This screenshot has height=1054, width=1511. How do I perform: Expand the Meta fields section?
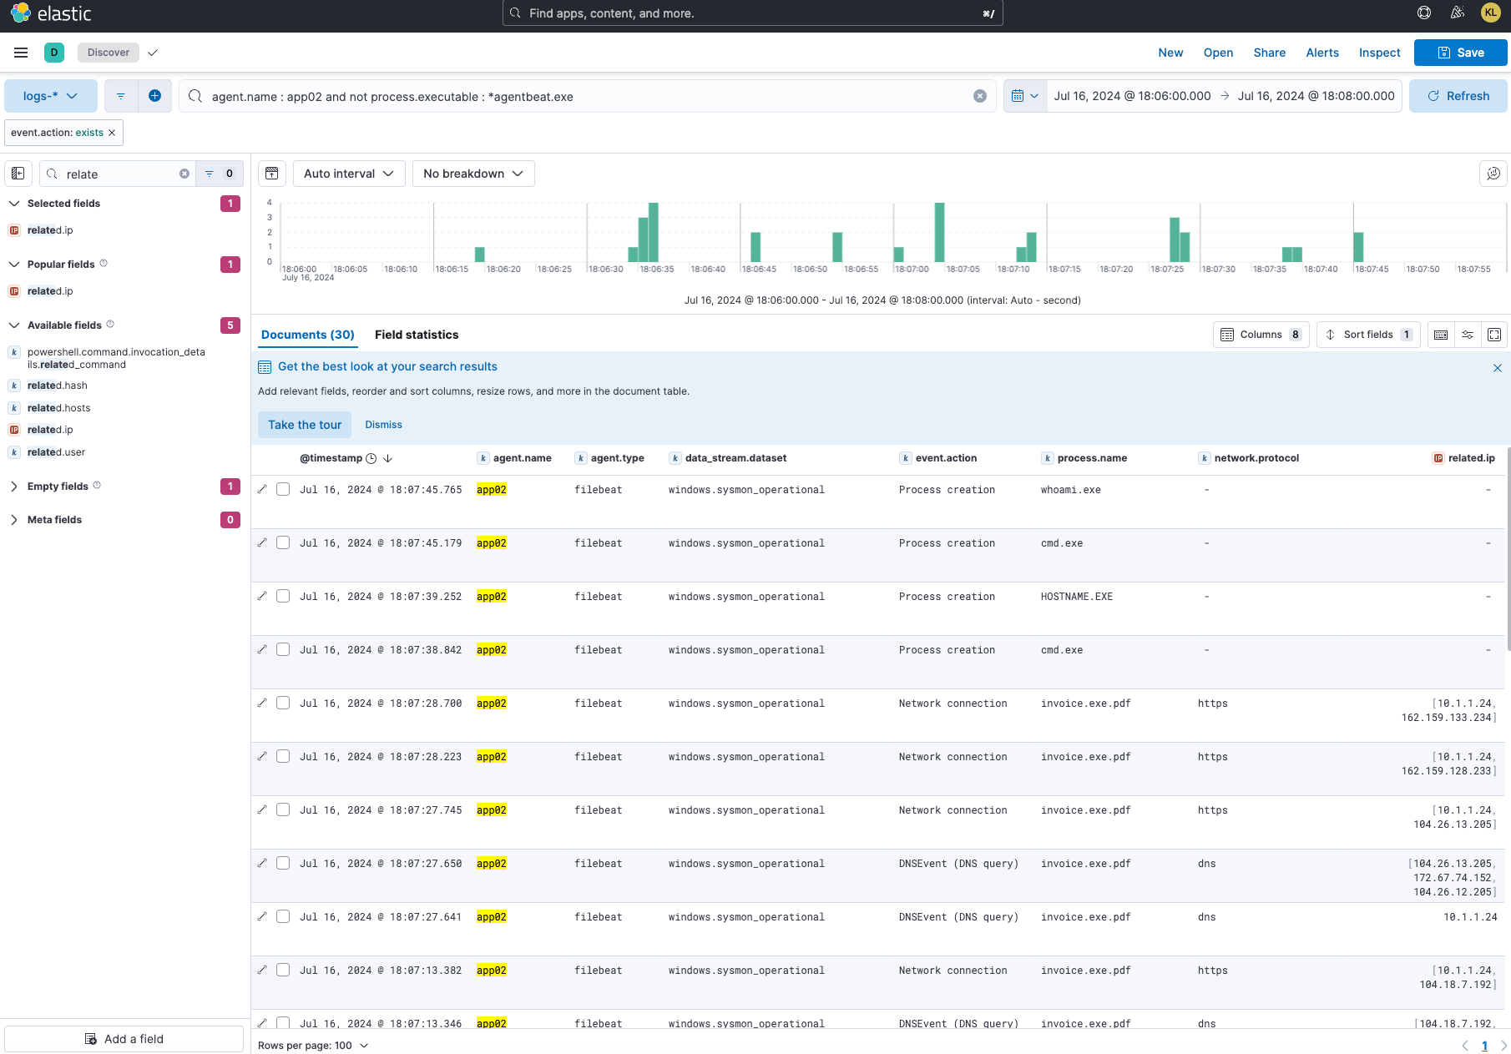click(14, 520)
